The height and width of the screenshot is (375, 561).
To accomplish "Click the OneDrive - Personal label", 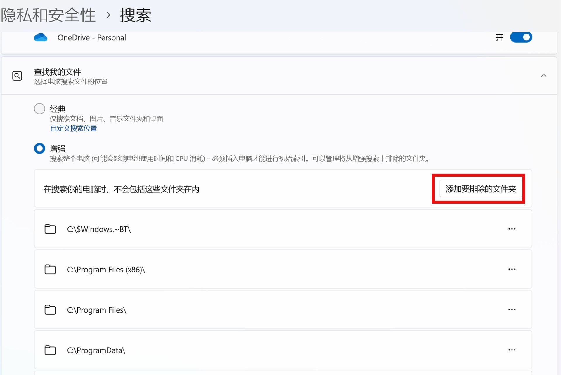I will (92, 38).
